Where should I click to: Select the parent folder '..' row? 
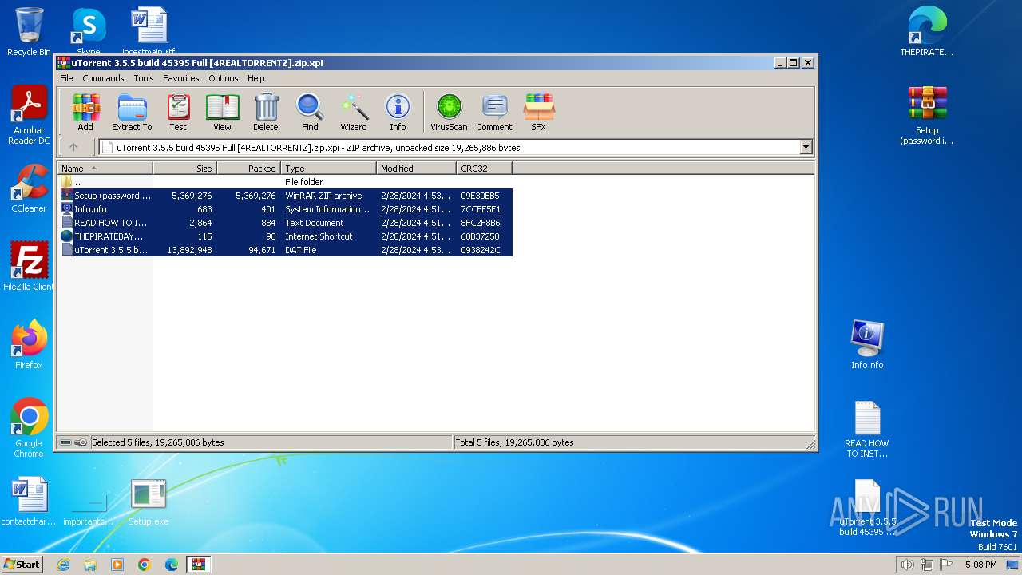[286, 182]
